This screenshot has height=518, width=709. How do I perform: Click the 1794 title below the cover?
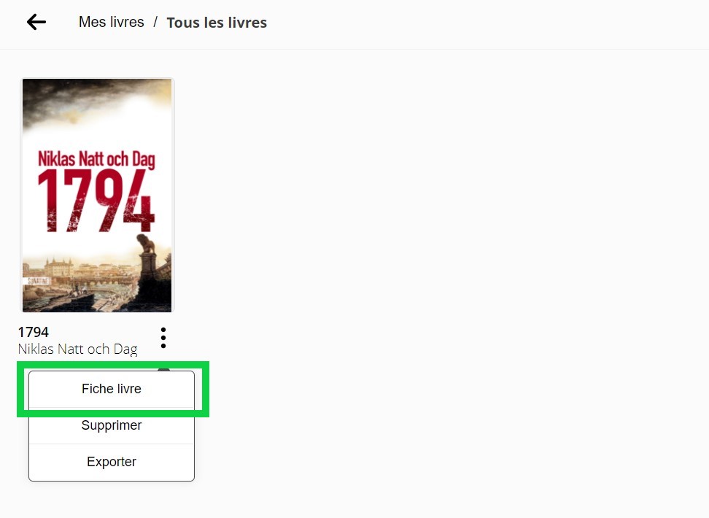(x=33, y=332)
